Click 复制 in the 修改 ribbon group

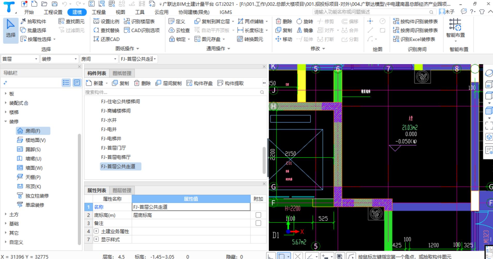(284, 30)
